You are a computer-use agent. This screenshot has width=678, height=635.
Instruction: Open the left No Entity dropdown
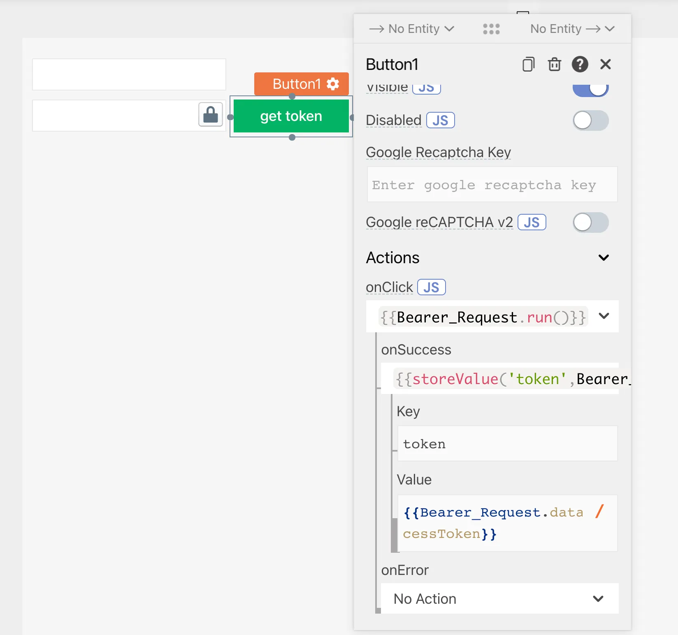tap(411, 29)
